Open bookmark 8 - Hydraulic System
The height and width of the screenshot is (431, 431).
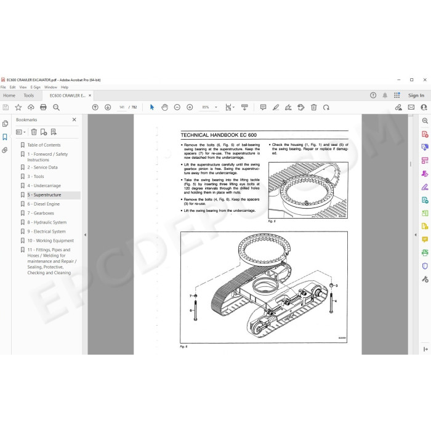click(x=47, y=222)
